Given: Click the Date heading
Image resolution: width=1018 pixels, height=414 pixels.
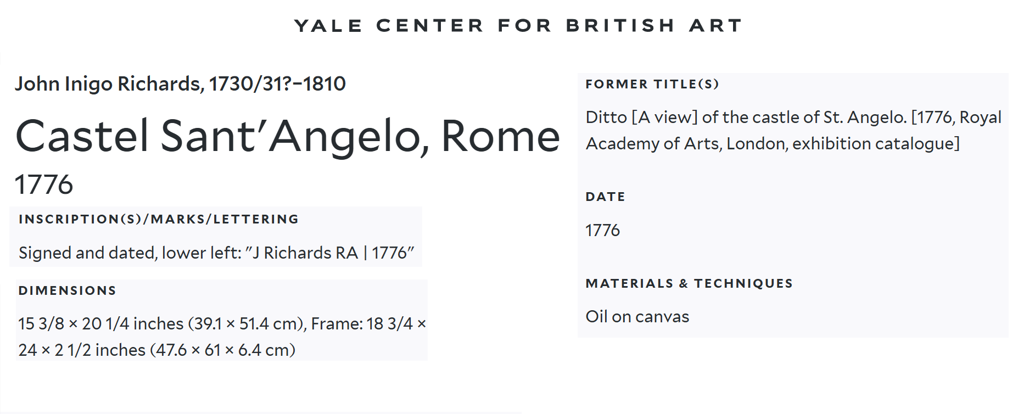Looking at the screenshot, I should tap(605, 197).
